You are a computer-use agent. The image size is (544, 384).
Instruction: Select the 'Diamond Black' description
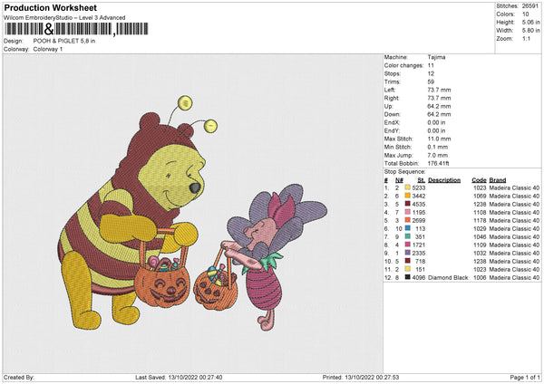(448, 278)
